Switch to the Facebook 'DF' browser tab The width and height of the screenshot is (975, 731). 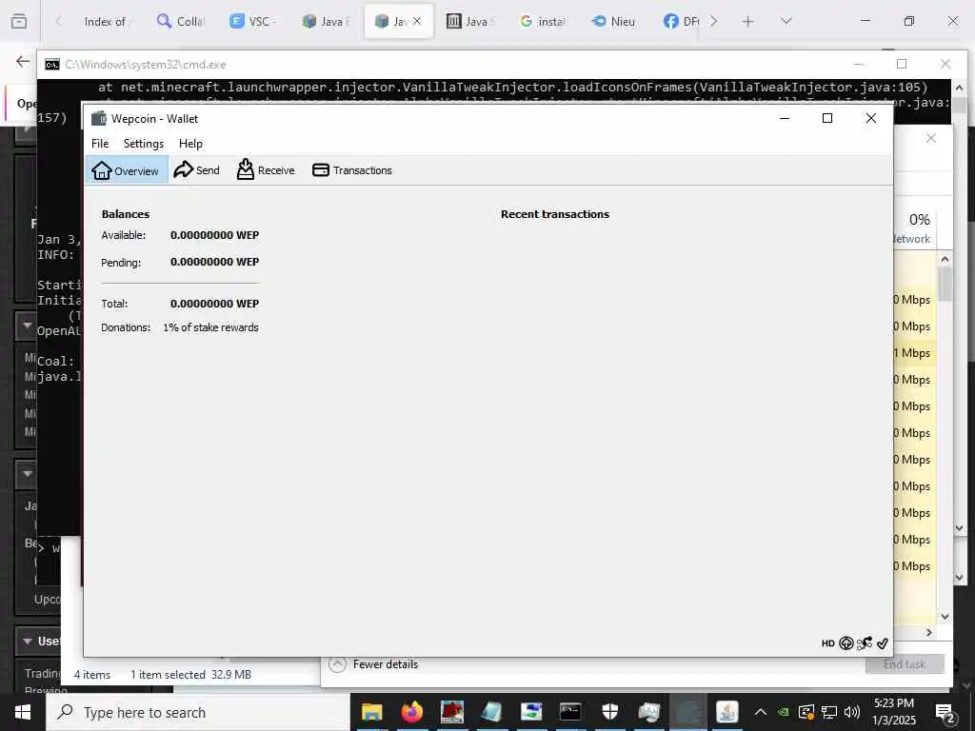[x=681, y=22]
